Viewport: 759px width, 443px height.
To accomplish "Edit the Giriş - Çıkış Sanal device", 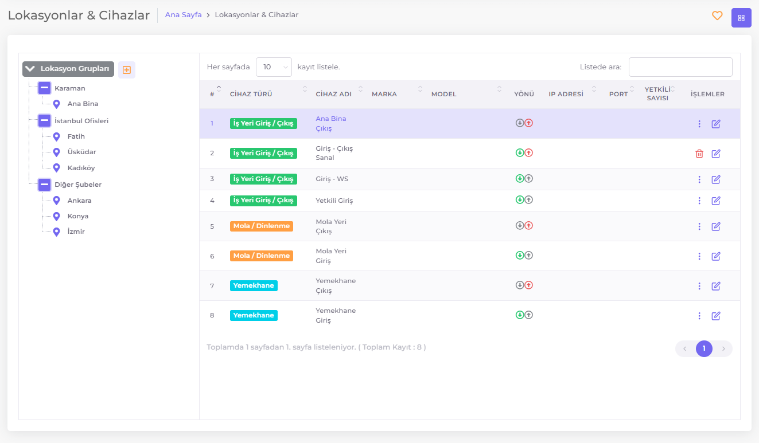I will pos(716,154).
